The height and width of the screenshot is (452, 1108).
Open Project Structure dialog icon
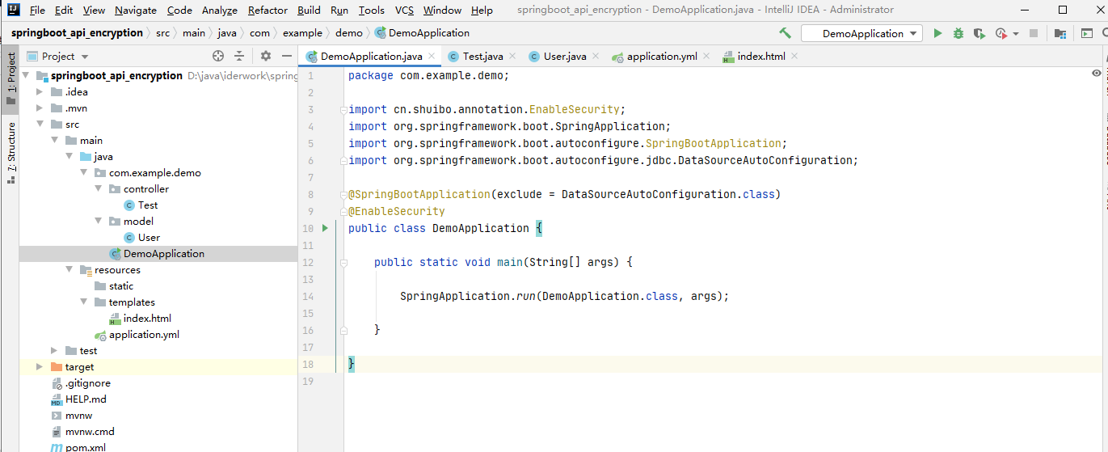(x=1060, y=33)
